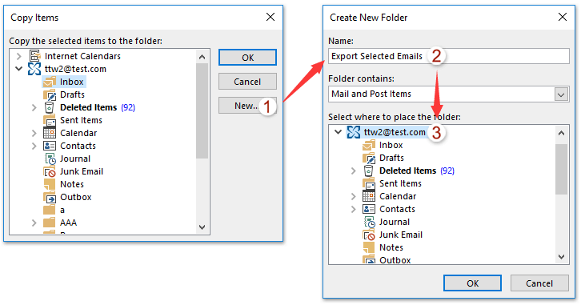Select Journal label in Create New Folder
Viewport: 581px width, 305px height.
(395, 222)
